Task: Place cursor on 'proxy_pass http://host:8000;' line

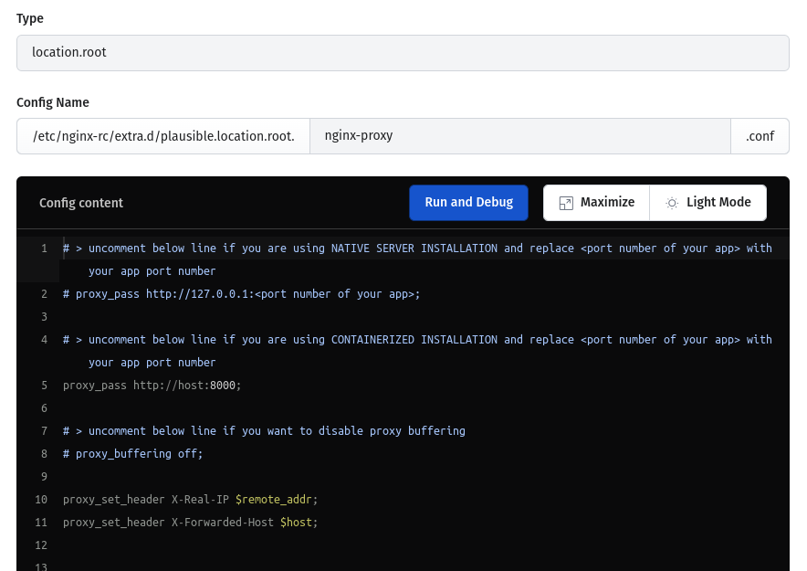Action: coord(152,386)
